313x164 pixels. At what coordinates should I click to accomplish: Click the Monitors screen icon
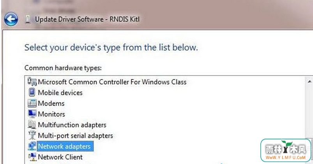32,114
